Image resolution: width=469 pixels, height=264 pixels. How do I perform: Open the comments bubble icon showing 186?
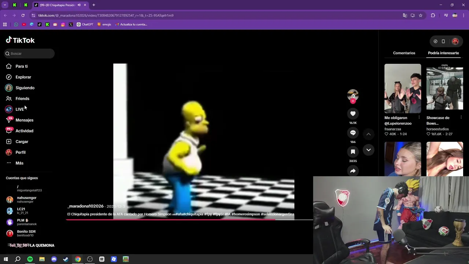point(353,133)
